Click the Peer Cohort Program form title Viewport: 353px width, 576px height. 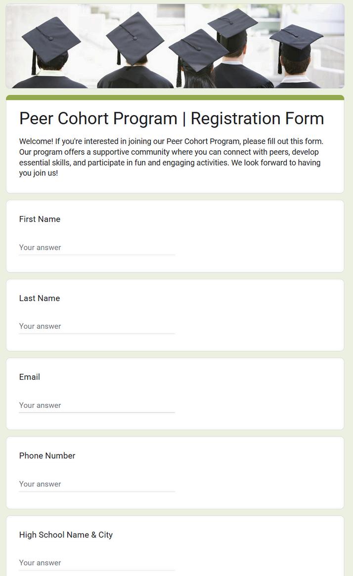click(x=172, y=119)
